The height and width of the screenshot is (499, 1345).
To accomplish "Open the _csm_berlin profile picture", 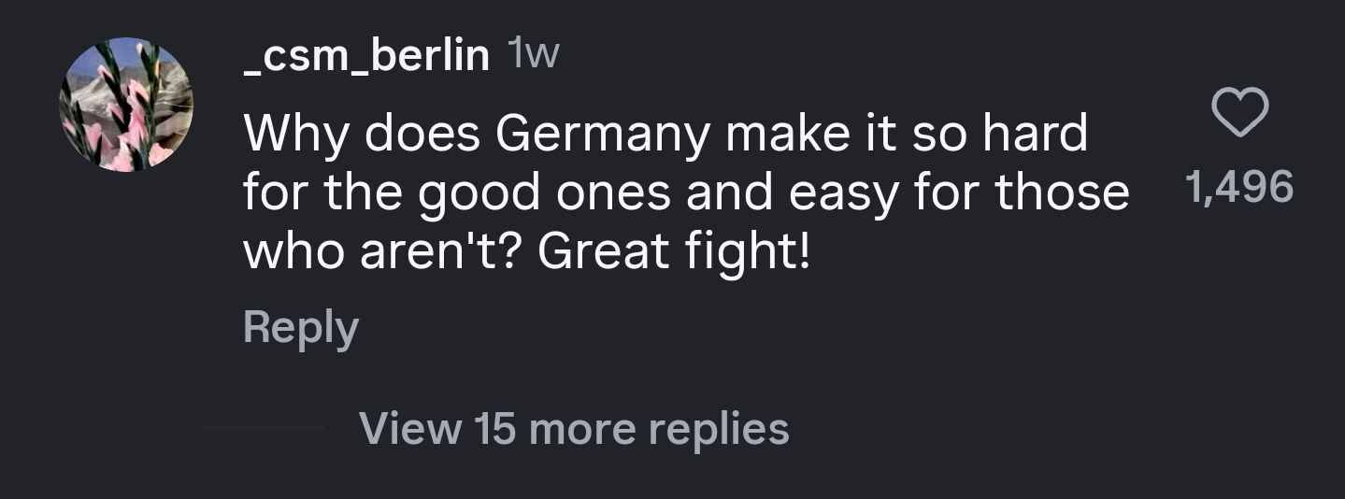I will 126,105.
